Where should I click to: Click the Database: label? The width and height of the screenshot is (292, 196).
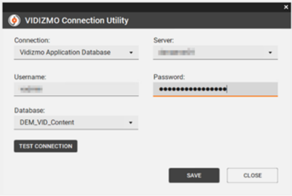point(30,110)
